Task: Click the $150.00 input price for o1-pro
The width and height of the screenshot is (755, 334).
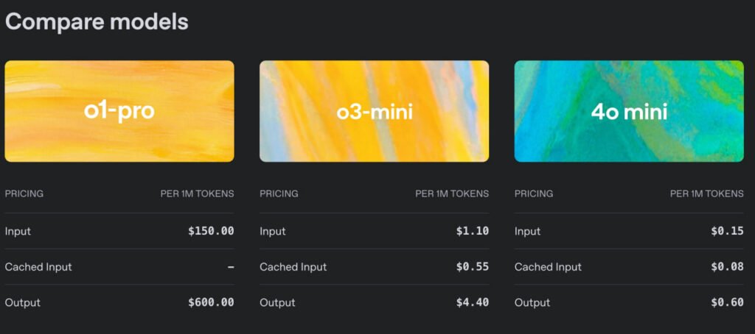Action: pyautogui.click(x=211, y=231)
